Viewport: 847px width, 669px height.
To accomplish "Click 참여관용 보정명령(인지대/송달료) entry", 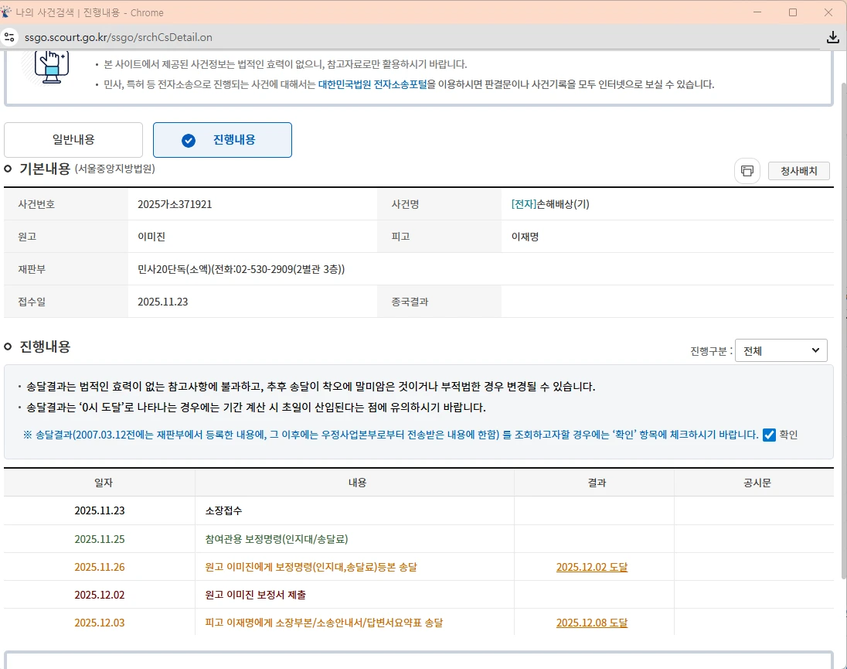I will (x=277, y=539).
